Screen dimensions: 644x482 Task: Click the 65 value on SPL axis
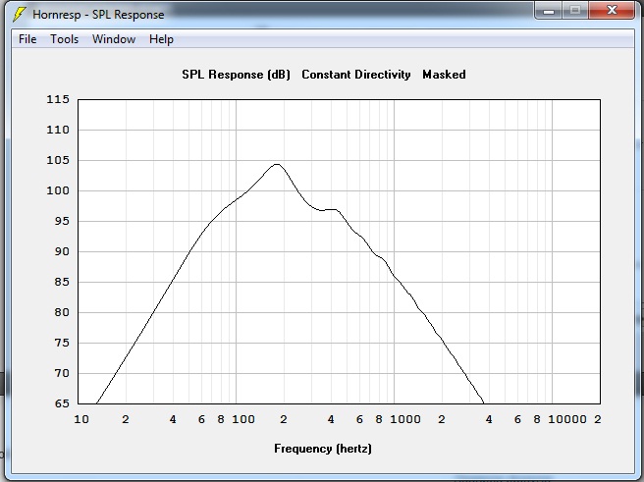click(62, 403)
